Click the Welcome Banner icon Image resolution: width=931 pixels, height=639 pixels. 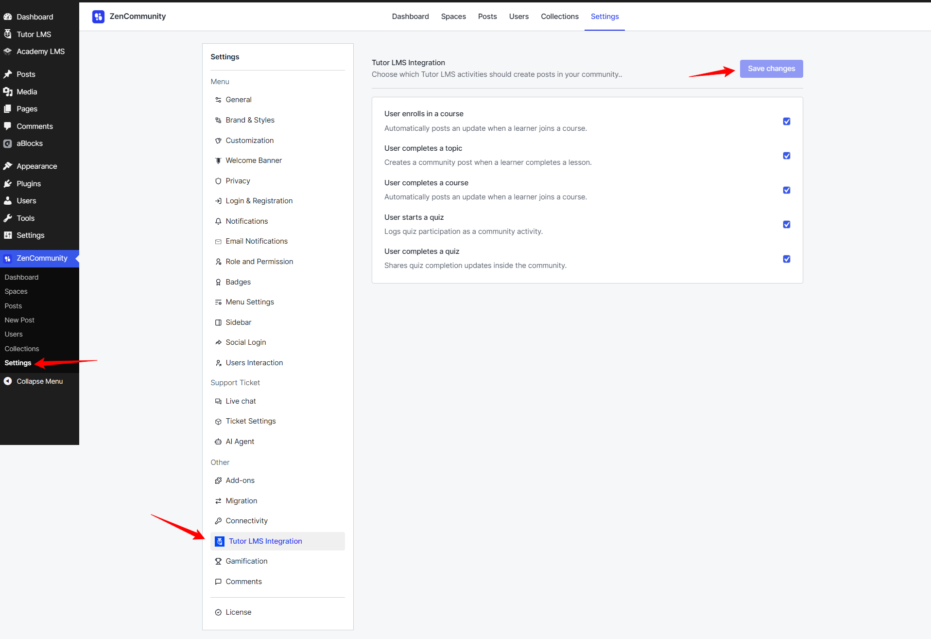click(218, 160)
